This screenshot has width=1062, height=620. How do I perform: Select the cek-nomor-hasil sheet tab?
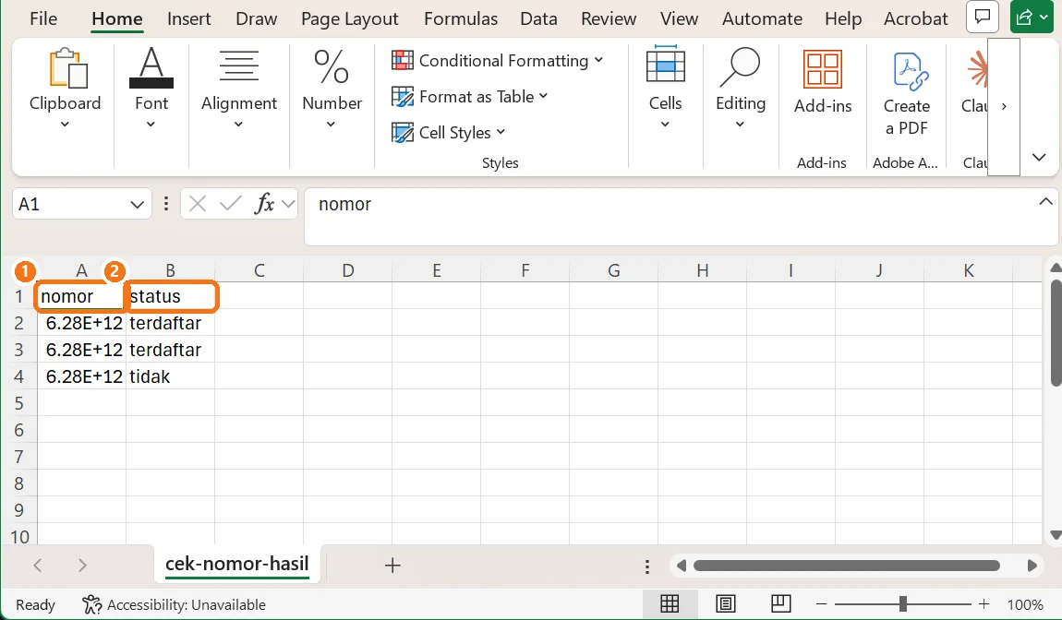pos(237,565)
